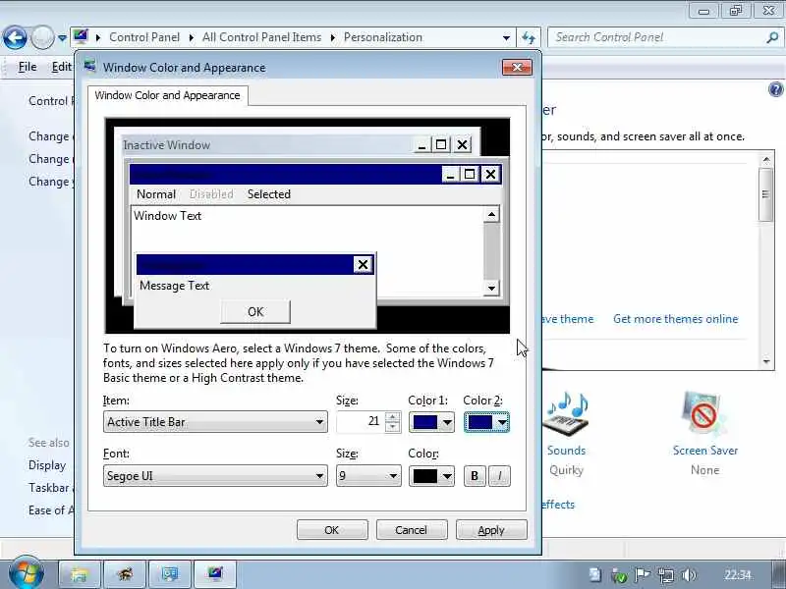Click the taskbar clock showing 22:34
Image resolution: width=786 pixels, height=589 pixels.
[738, 575]
